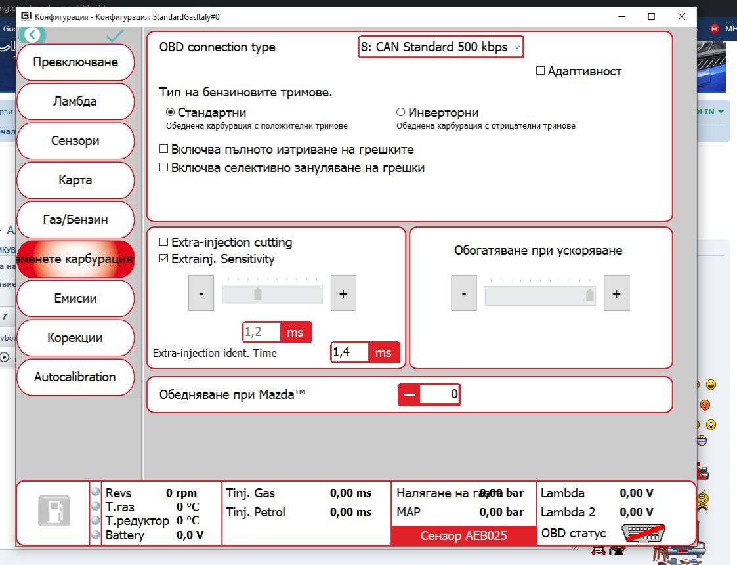This screenshot has height=565, width=737.
Task: Open the Autocalibration section
Action: [x=75, y=377]
